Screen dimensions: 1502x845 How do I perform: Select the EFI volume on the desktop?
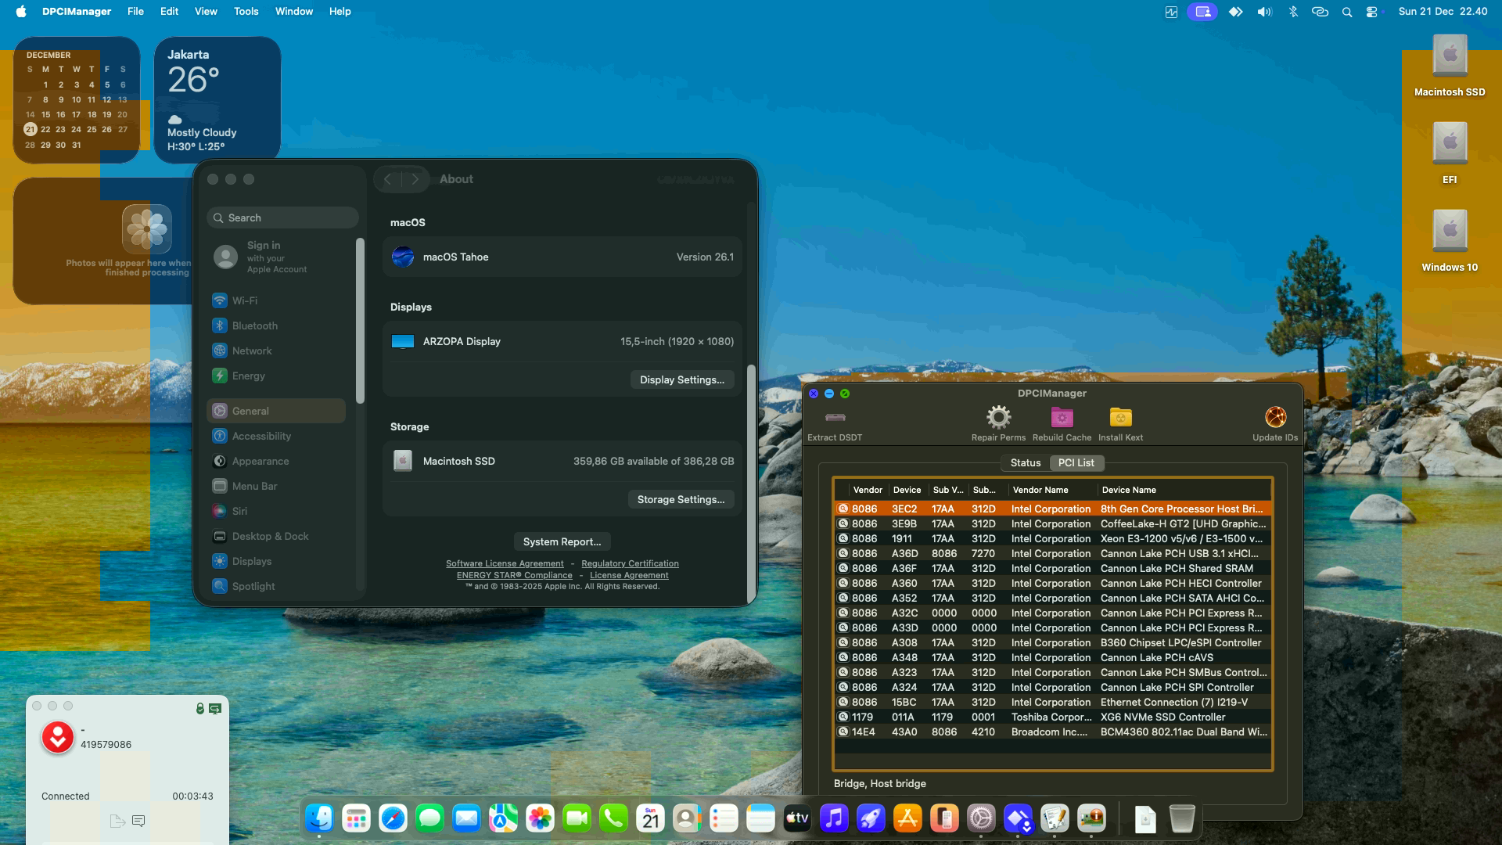[1450, 154]
